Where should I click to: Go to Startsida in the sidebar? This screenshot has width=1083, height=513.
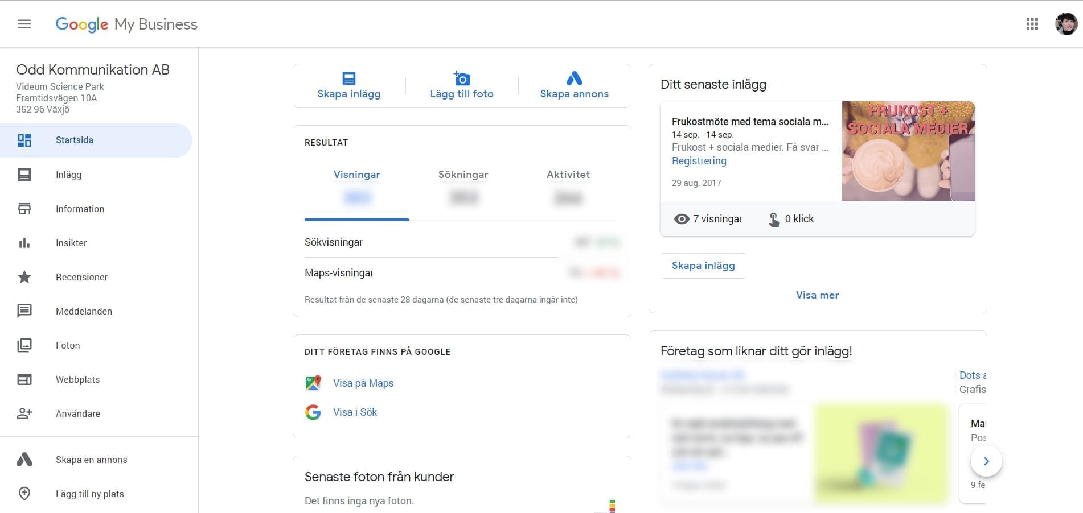click(x=96, y=140)
